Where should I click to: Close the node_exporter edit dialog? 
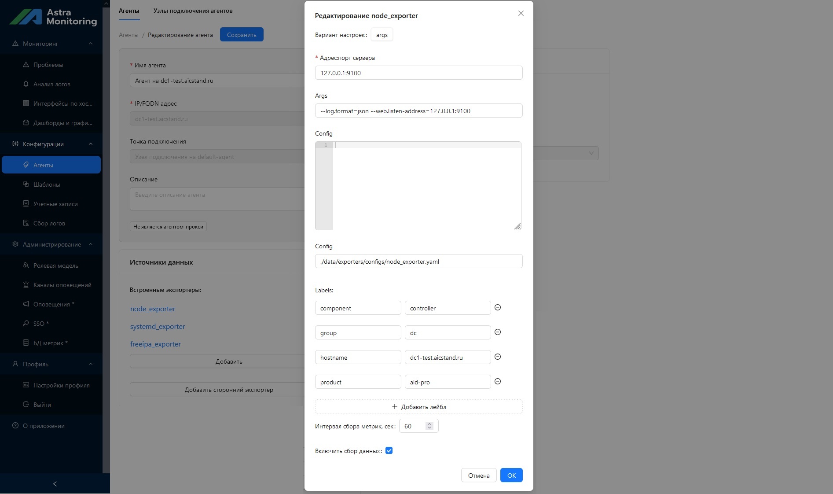pos(521,14)
